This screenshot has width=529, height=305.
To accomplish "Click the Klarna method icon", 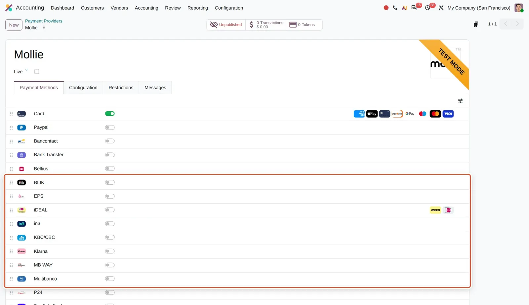I will pos(21,251).
